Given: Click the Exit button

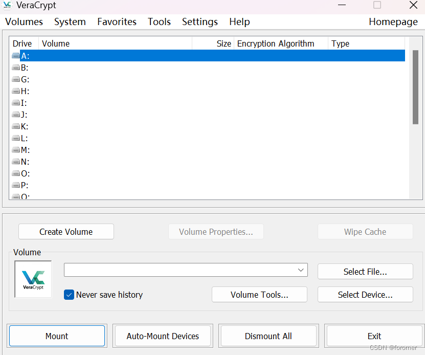Looking at the screenshot, I should tap(374, 336).
